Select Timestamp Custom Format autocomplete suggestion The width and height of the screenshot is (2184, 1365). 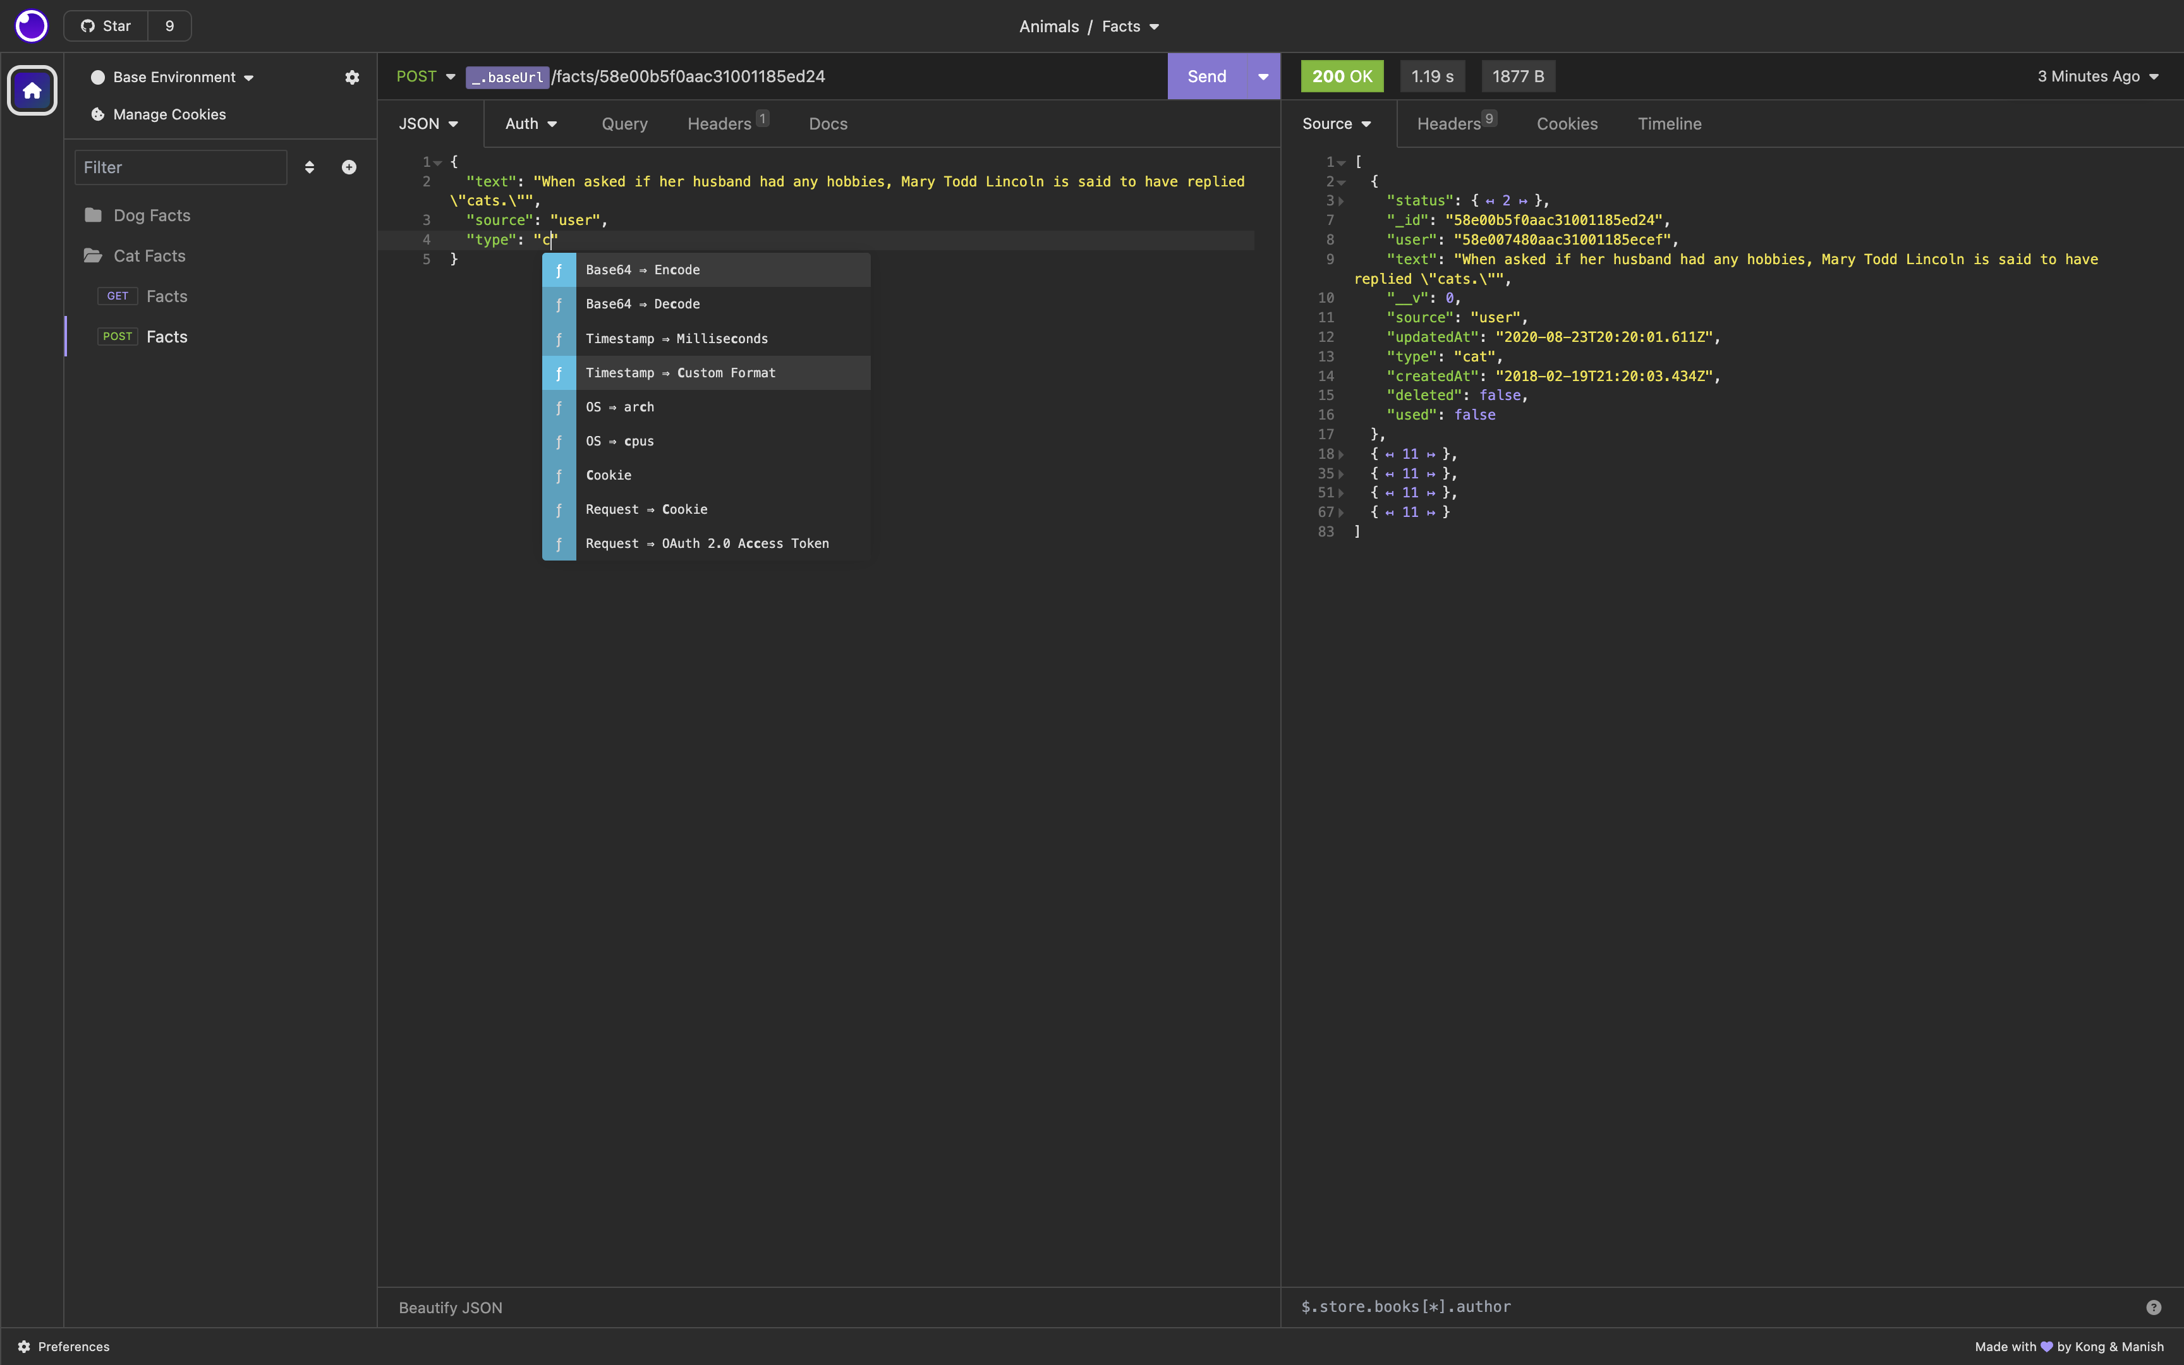coord(681,373)
